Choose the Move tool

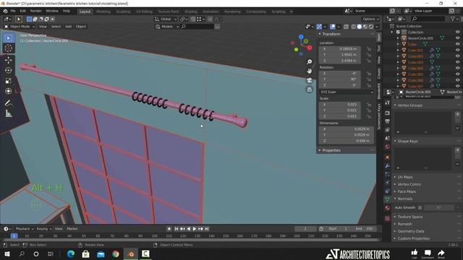click(8, 60)
